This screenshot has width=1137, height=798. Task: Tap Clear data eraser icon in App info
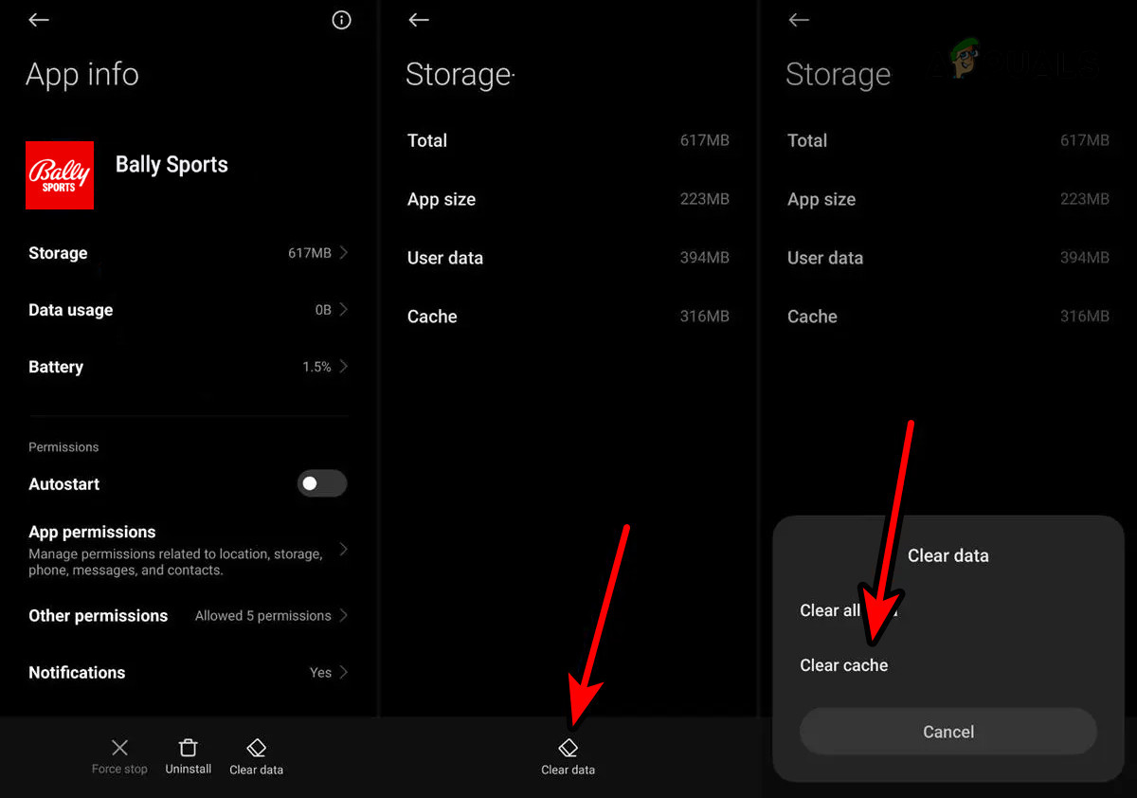click(256, 748)
